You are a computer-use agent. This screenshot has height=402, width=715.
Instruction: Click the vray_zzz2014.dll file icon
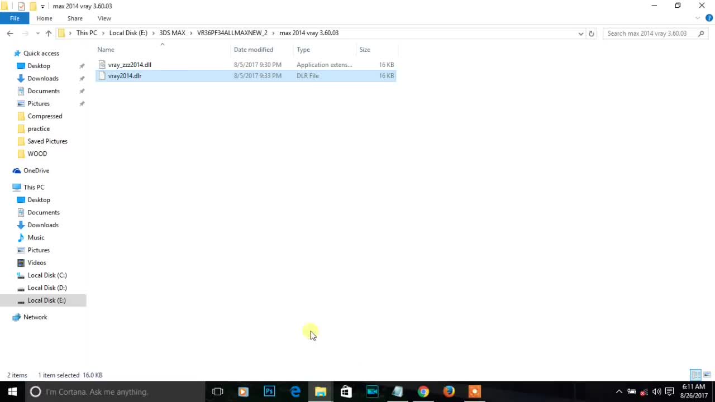pos(102,65)
